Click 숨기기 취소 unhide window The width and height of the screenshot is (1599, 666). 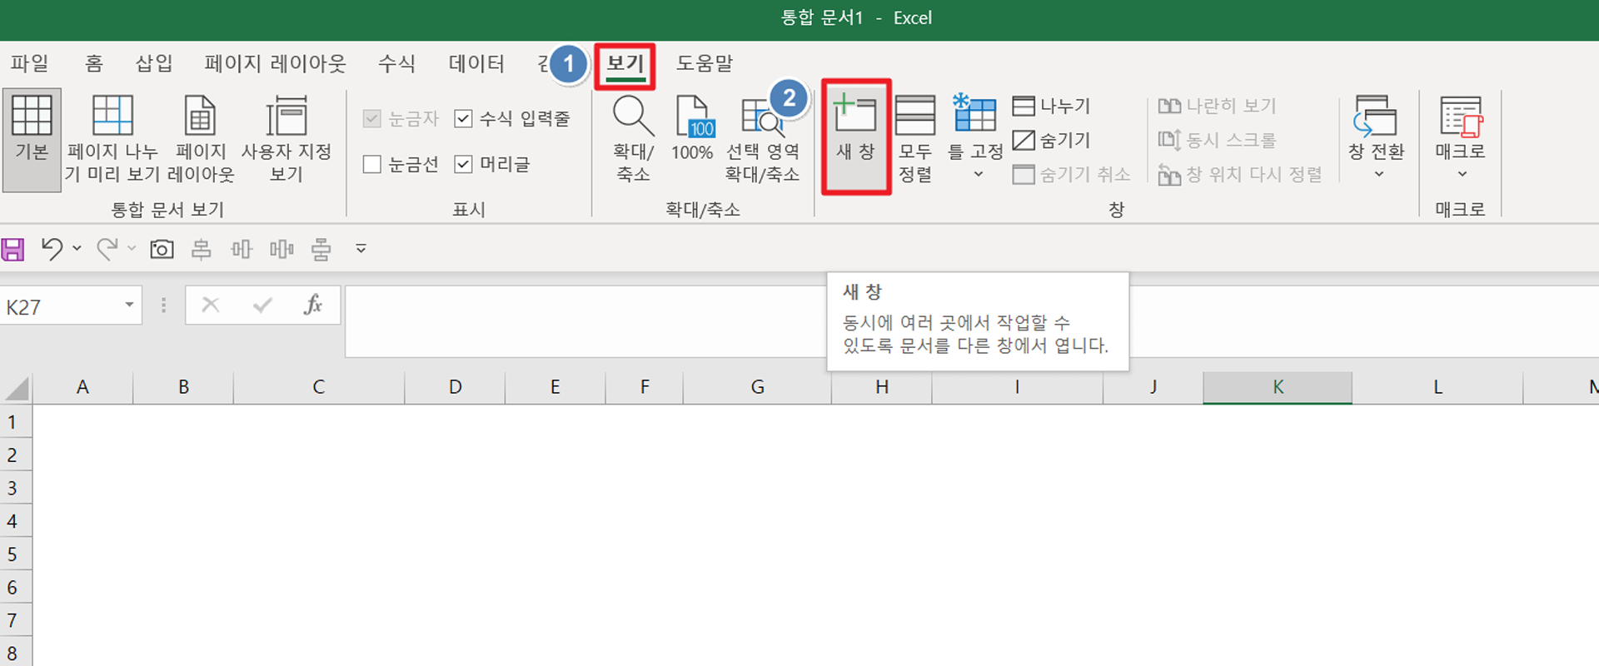point(1072,174)
